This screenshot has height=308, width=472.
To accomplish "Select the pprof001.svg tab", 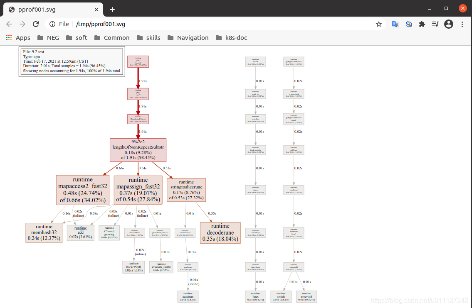I will click(53, 10).
